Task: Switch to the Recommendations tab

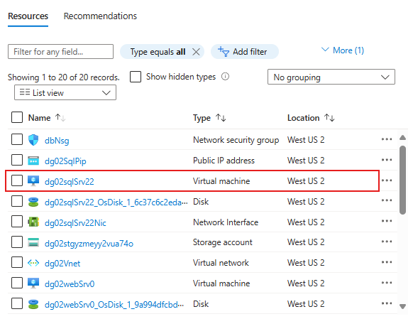Action: click(100, 16)
